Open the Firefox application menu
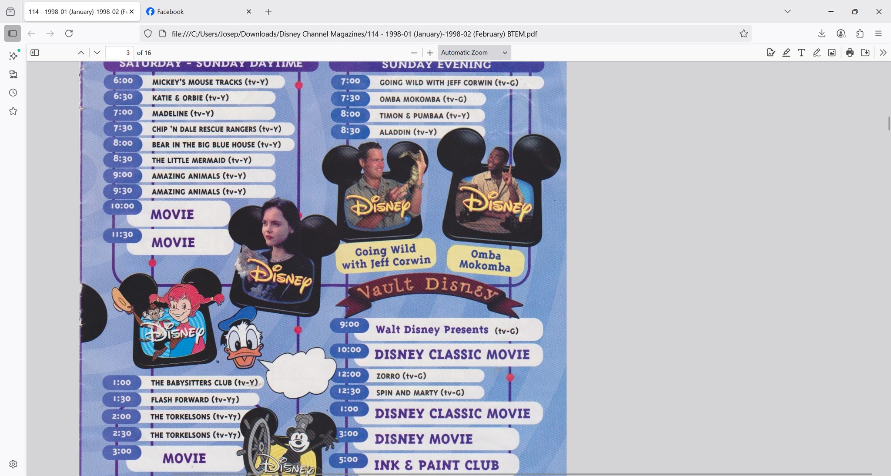This screenshot has height=476, width=891. (x=878, y=34)
